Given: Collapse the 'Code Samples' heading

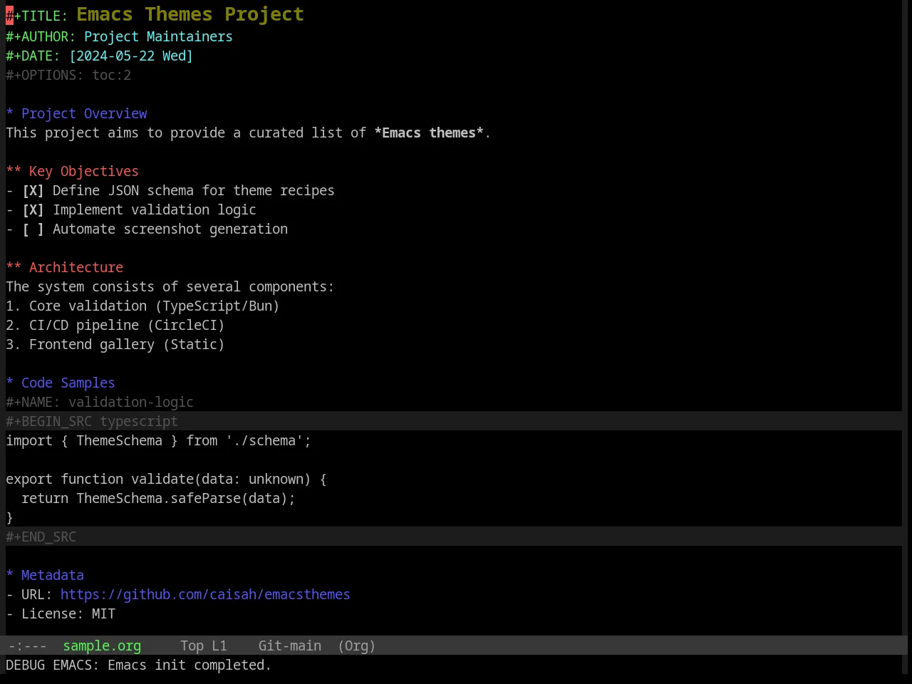Looking at the screenshot, I should 61,383.
